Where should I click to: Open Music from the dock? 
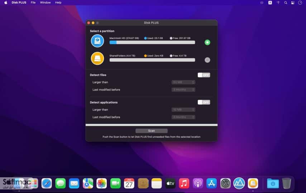coord(184,183)
